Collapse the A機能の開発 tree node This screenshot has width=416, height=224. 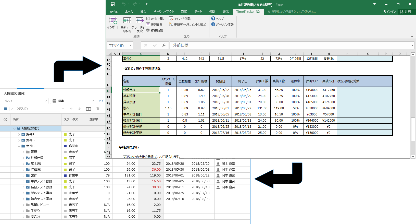[x=14, y=128]
